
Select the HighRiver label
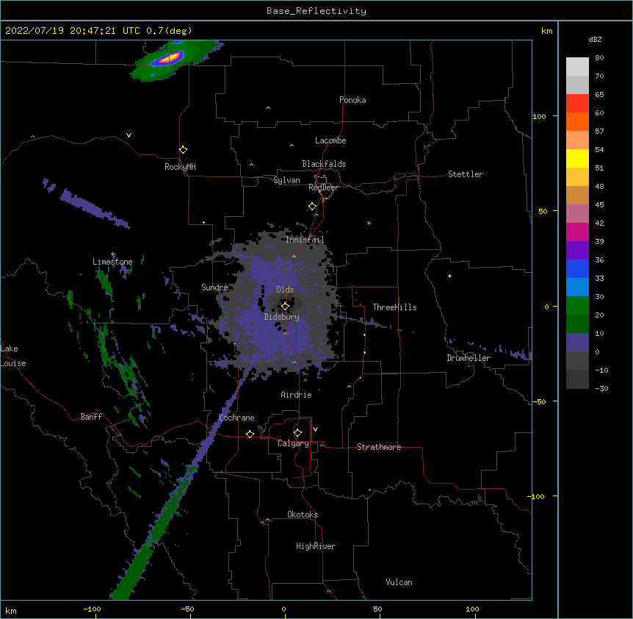click(316, 546)
